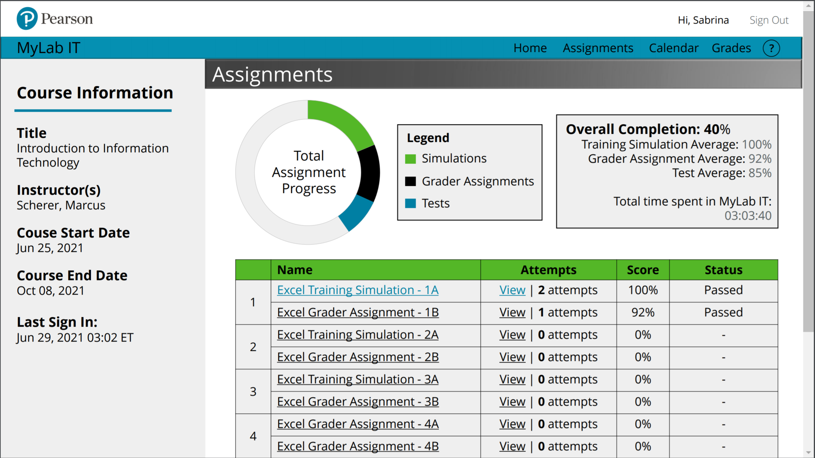Open the Help question mark icon
Image resolution: width=815 pixels, height=458 pixels.
(x=772, y=48)
